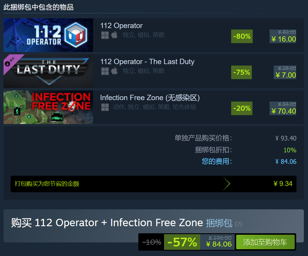Click the 捆绑包 bundle link text
Image resolution: width=308 pixels, height=256 pixels.
(219, 223)
